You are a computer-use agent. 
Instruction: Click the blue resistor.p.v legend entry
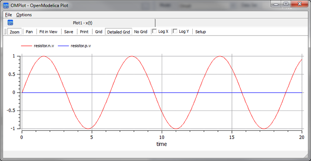[74, 46]
